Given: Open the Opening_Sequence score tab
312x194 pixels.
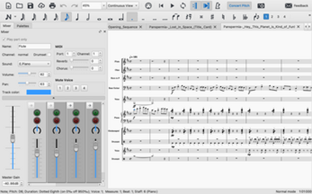Looking at the screenshot, I should (x=123, y=27).
